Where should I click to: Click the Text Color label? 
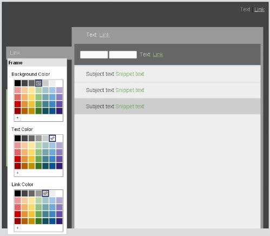(x=22, y=129)
